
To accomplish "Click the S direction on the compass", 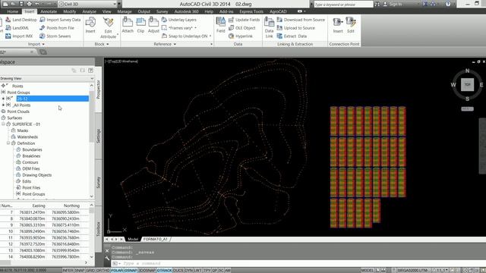I will click(x=467, y=99).
